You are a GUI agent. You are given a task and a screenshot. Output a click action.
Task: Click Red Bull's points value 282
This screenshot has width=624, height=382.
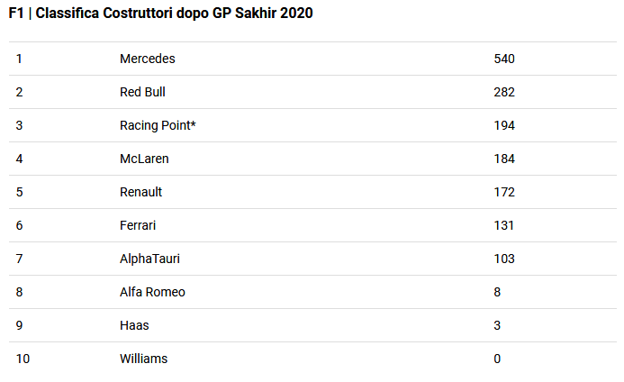tap(504, 92)
